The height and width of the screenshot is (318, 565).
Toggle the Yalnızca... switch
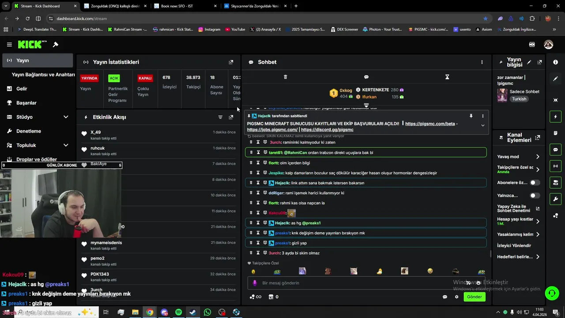click(x=535, y=195)
